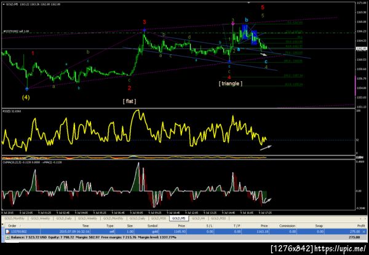Click the balance summary row icon
The image size is (369, 255).
click(7, 237)
